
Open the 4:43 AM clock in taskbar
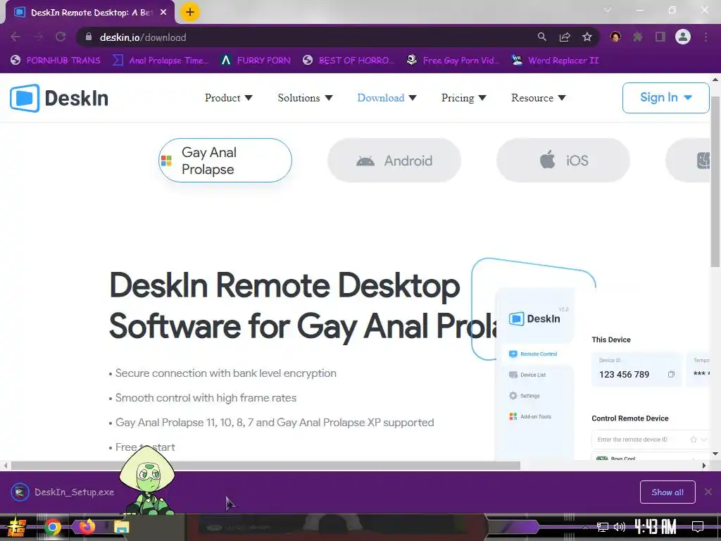[x=656, y=526]
